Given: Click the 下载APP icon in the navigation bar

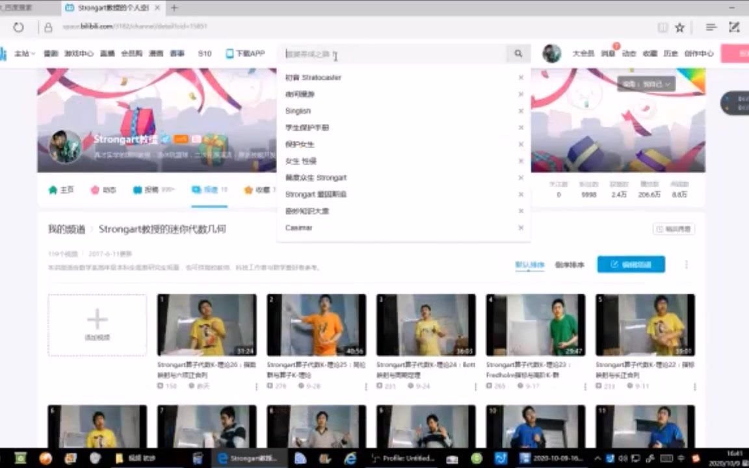Looking at the screenshot, I should pos(245,54).
